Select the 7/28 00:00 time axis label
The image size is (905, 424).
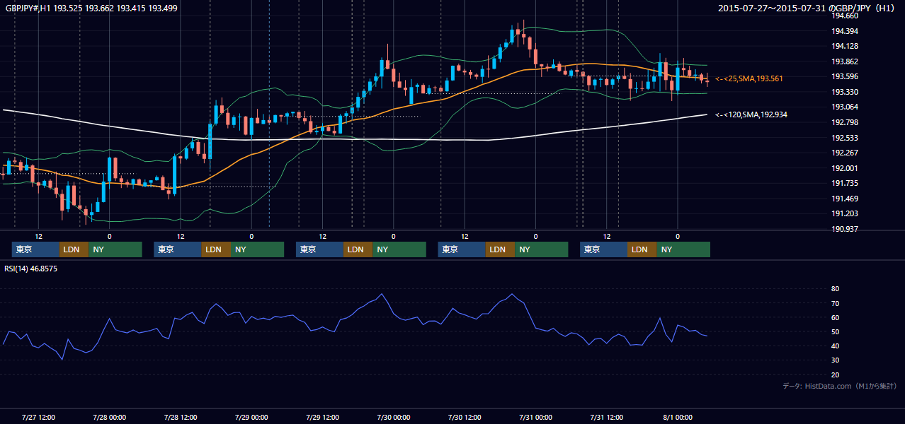(x=110, y=417)
